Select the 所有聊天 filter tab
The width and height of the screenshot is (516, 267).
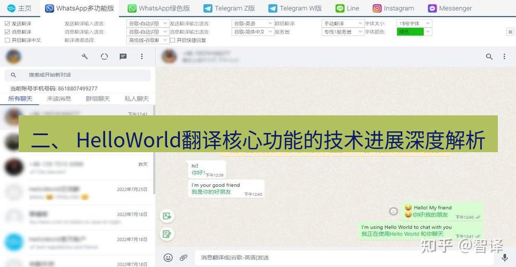tap(20, 99)
